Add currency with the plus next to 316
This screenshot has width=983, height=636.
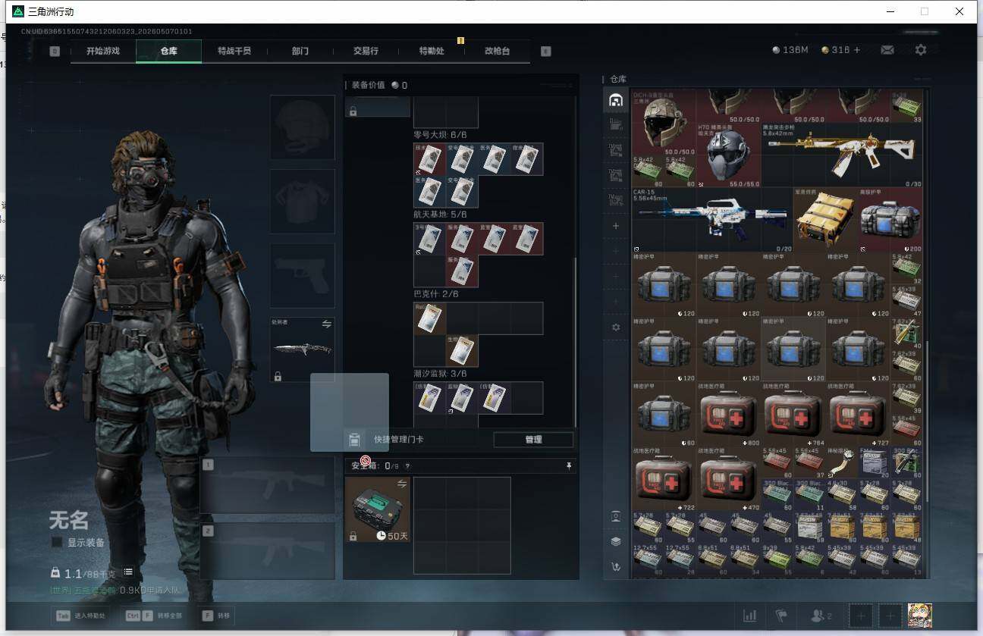pyautogui.click(x=857, y=50)
